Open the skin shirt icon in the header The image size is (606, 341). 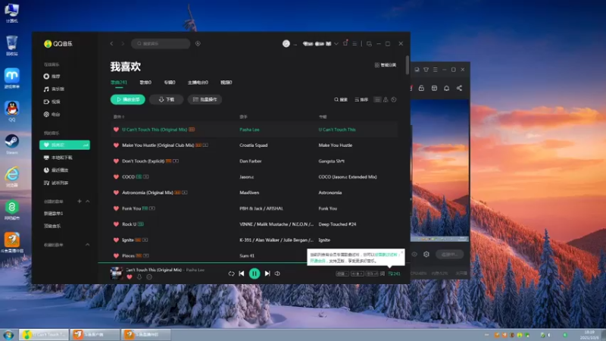tap(345, 44)
